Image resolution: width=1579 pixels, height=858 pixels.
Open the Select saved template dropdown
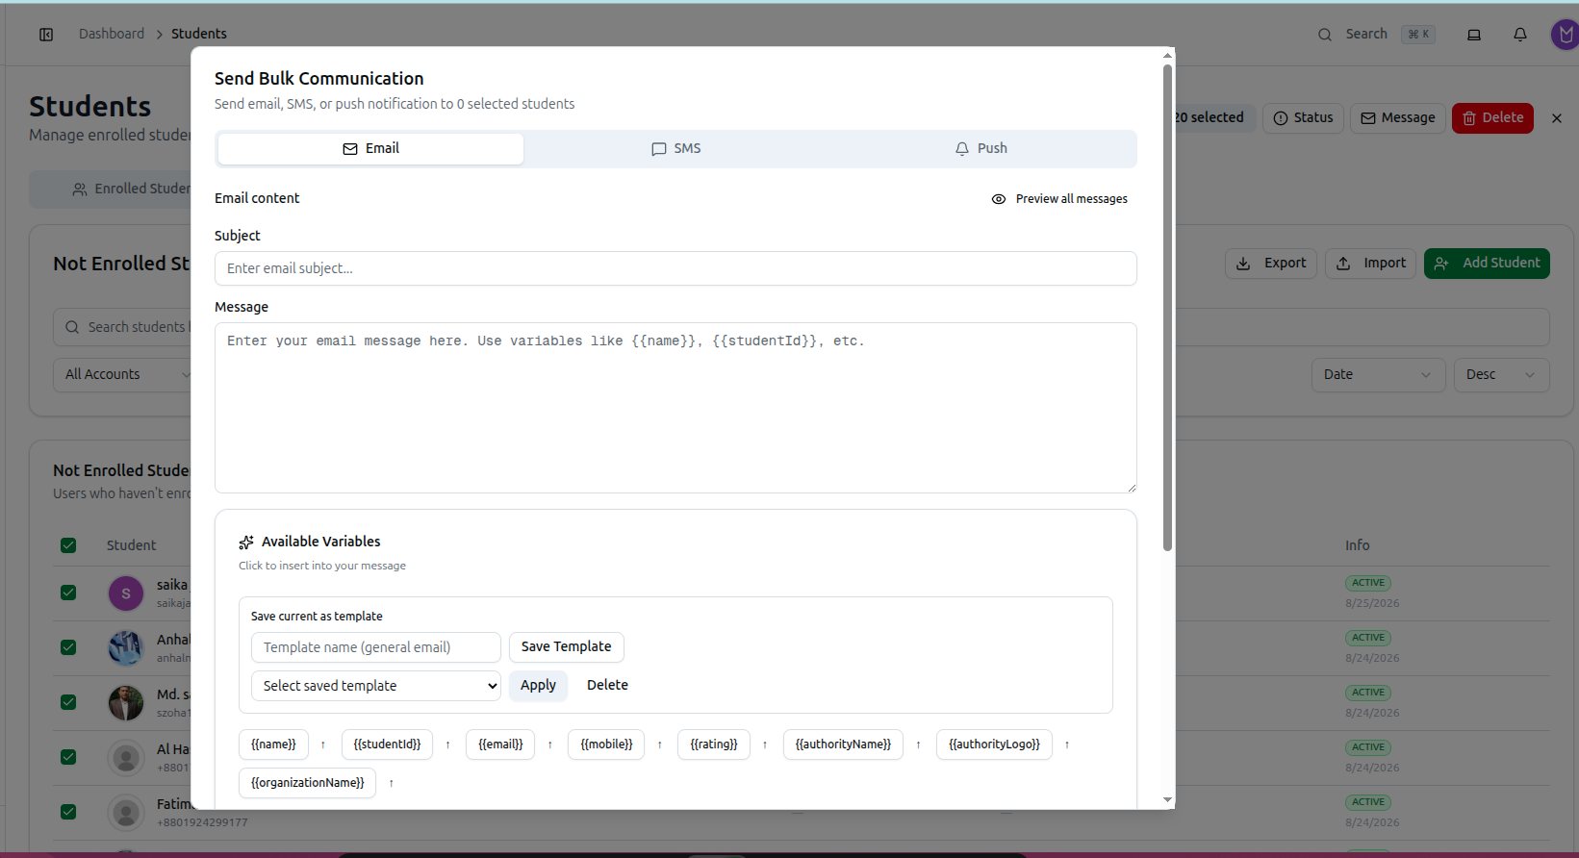376,686
